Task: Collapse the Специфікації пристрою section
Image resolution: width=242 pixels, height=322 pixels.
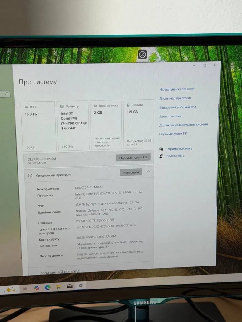Action: coord(148,171)
